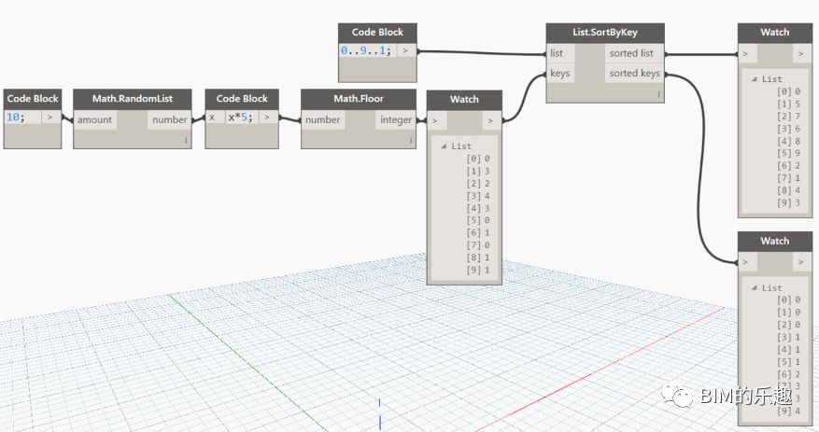Collapse List in Watch connected to sorted keys
This screenshot has width=819, height=432.
(x=755, y=288)
